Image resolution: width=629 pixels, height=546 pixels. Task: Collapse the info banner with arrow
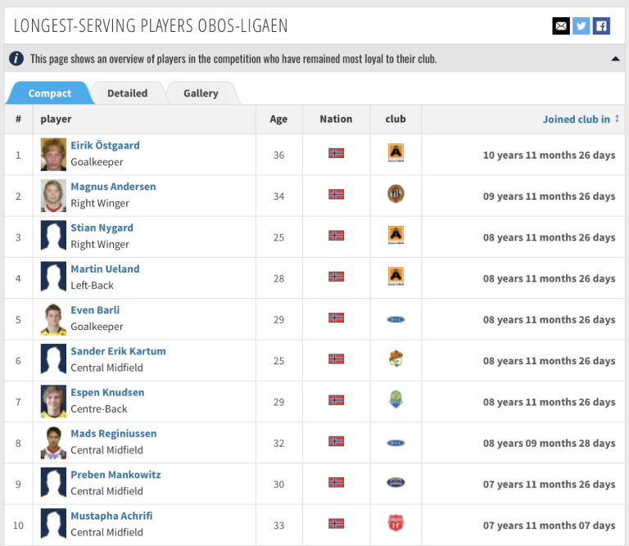615,59
